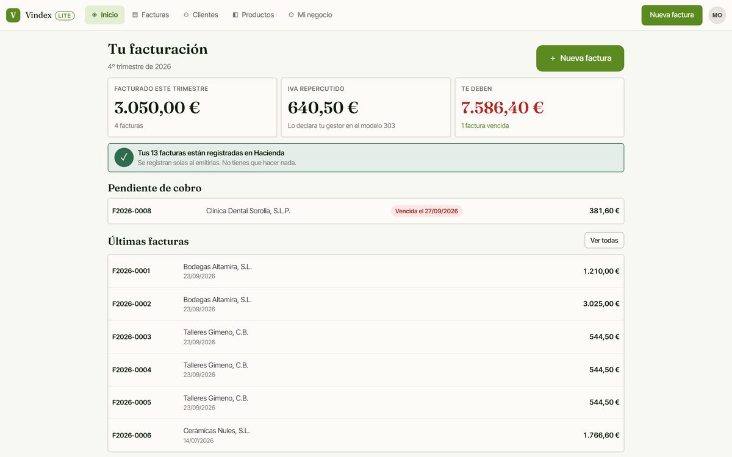Open invoice F2026-0003

pos(366,337)
